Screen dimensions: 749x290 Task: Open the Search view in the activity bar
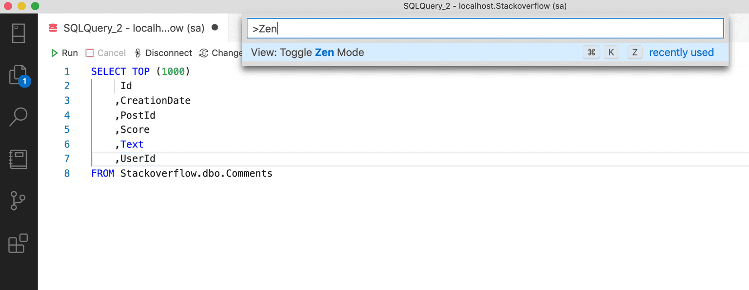[19, 117]
